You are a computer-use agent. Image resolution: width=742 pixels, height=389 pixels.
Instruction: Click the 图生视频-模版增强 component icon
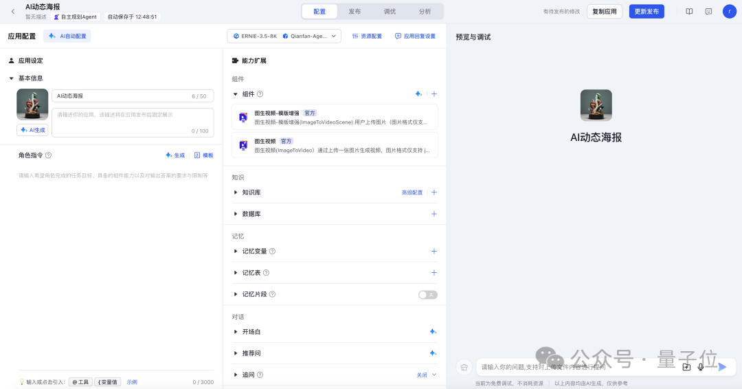coord(243,117)
